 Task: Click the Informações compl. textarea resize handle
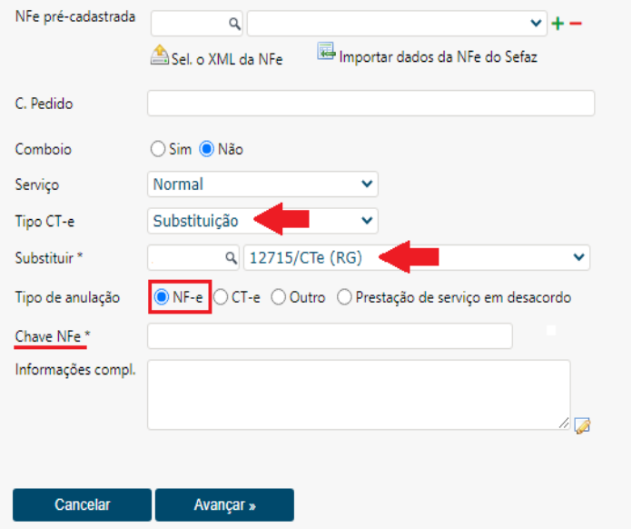pyautogui.click(x=564, y=423)
